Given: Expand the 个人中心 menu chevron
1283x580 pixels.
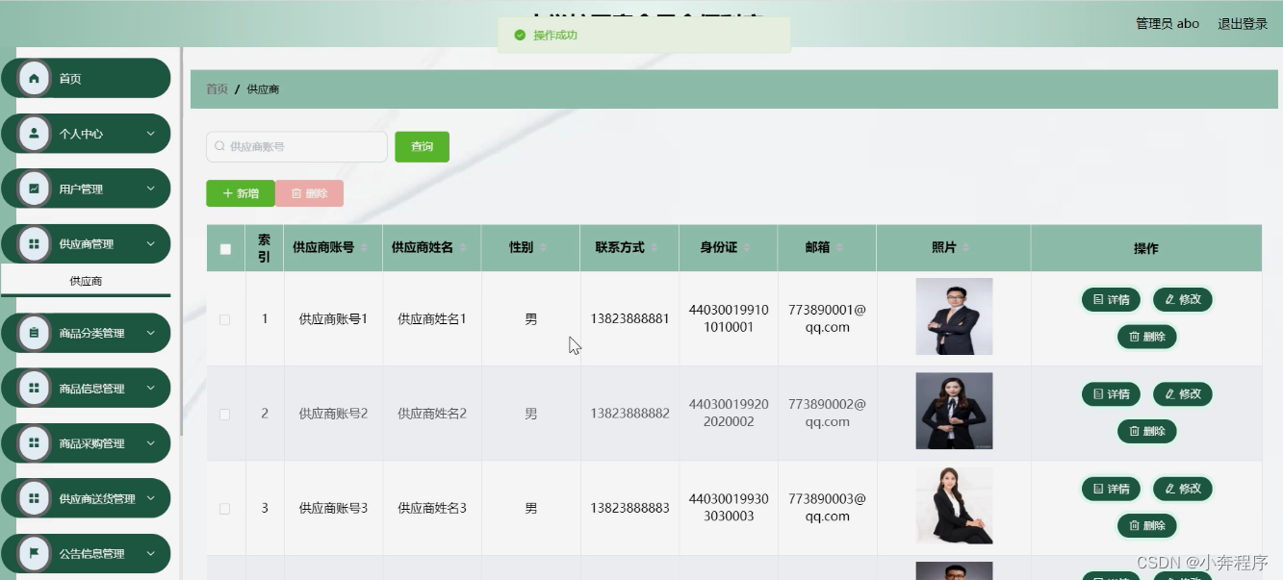Looking at the screenshot, I should click(150, 134).
